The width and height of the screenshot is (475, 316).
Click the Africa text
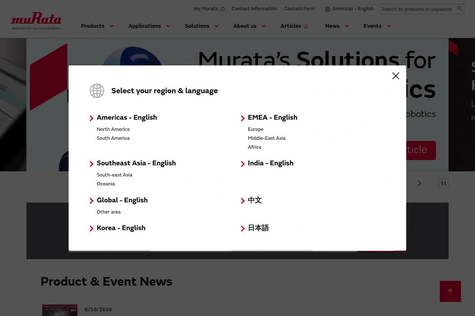pyautogui.click(x=255, y=147)
